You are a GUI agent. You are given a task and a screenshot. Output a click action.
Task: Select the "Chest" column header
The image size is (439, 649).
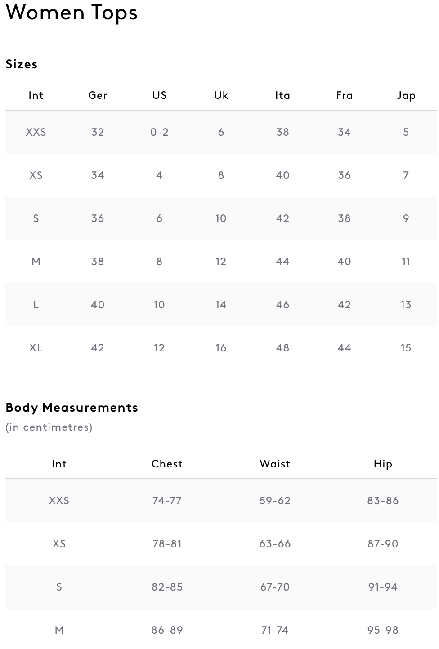[x=167, y=464]
